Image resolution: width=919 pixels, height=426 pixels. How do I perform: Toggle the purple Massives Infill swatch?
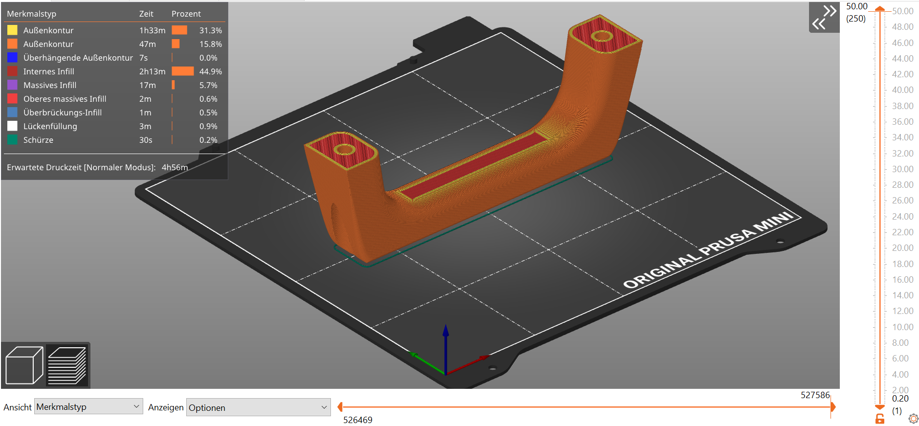coord(12,85)
